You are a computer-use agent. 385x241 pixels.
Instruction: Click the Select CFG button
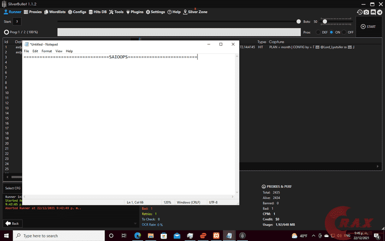pos(13,188)
